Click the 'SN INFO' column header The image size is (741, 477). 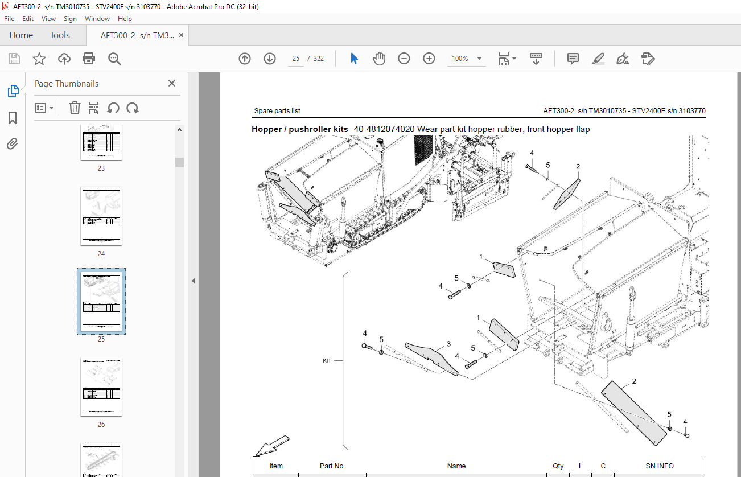click(660, 466)
